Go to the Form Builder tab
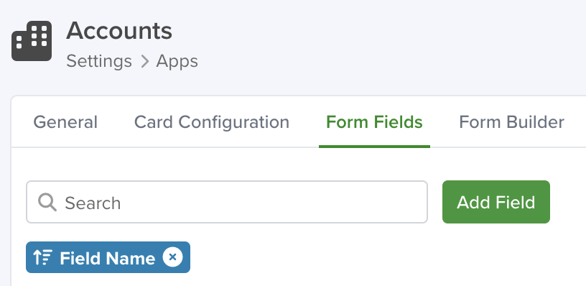Screen dimensions: 586x286 click(x=511, y=122)
